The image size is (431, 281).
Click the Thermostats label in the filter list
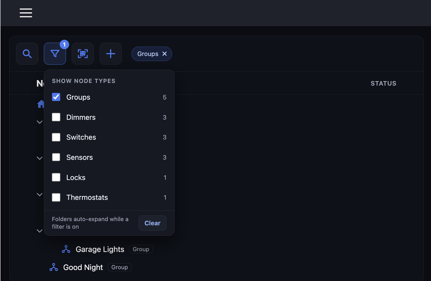[x=87, y=197]
